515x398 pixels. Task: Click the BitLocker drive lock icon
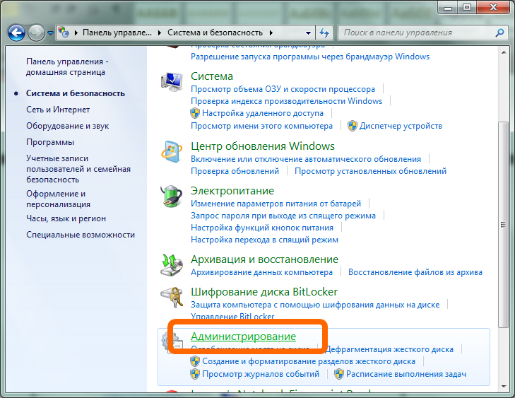(x=172, y=298)
